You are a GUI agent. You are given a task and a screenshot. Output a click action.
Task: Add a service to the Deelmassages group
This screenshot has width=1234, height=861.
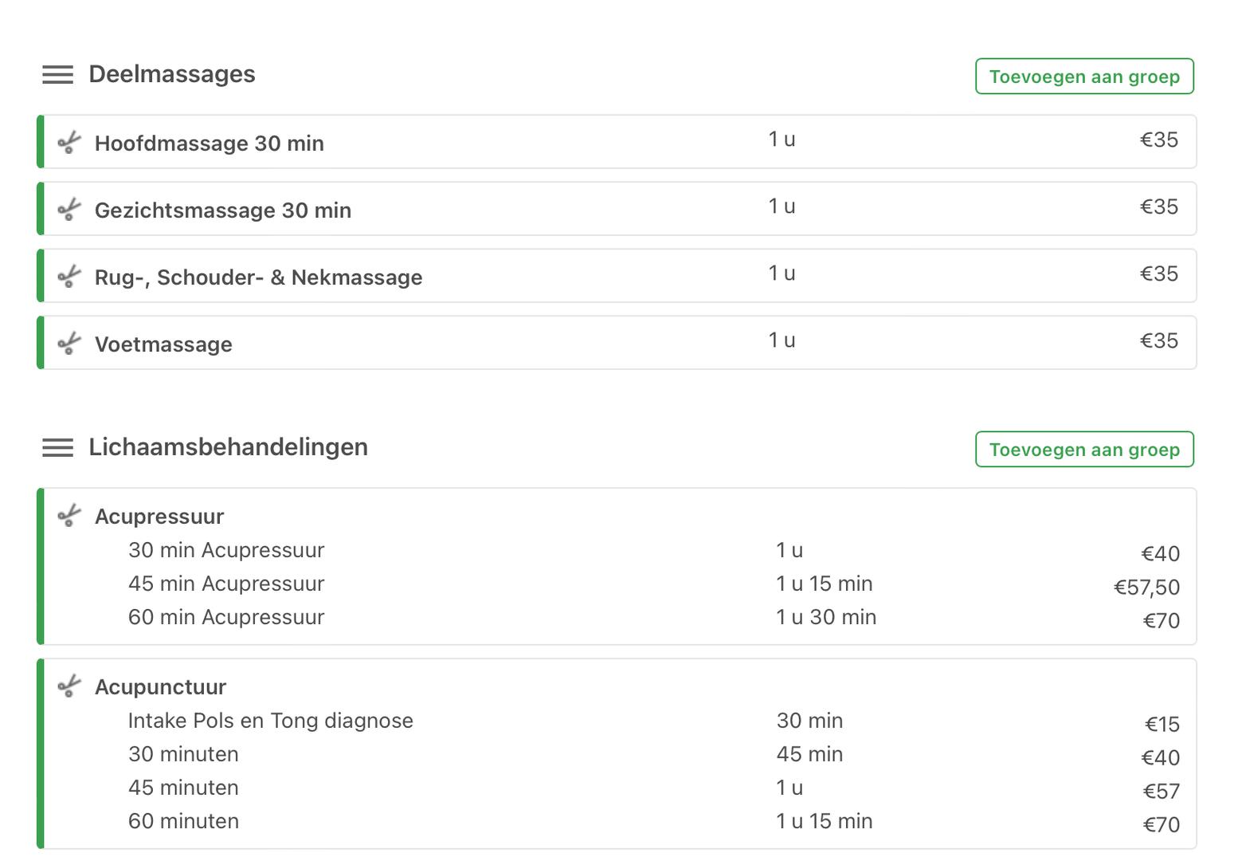click(1084, 77)
